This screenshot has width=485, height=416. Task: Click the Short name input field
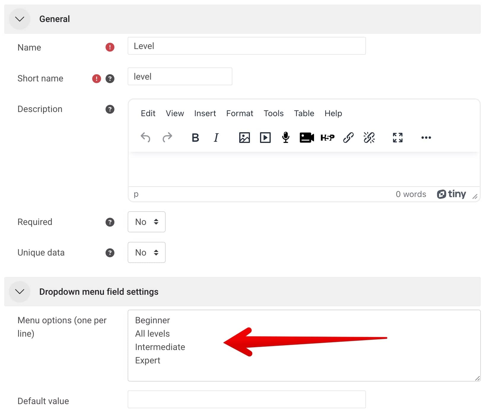[x=180, y=76]
